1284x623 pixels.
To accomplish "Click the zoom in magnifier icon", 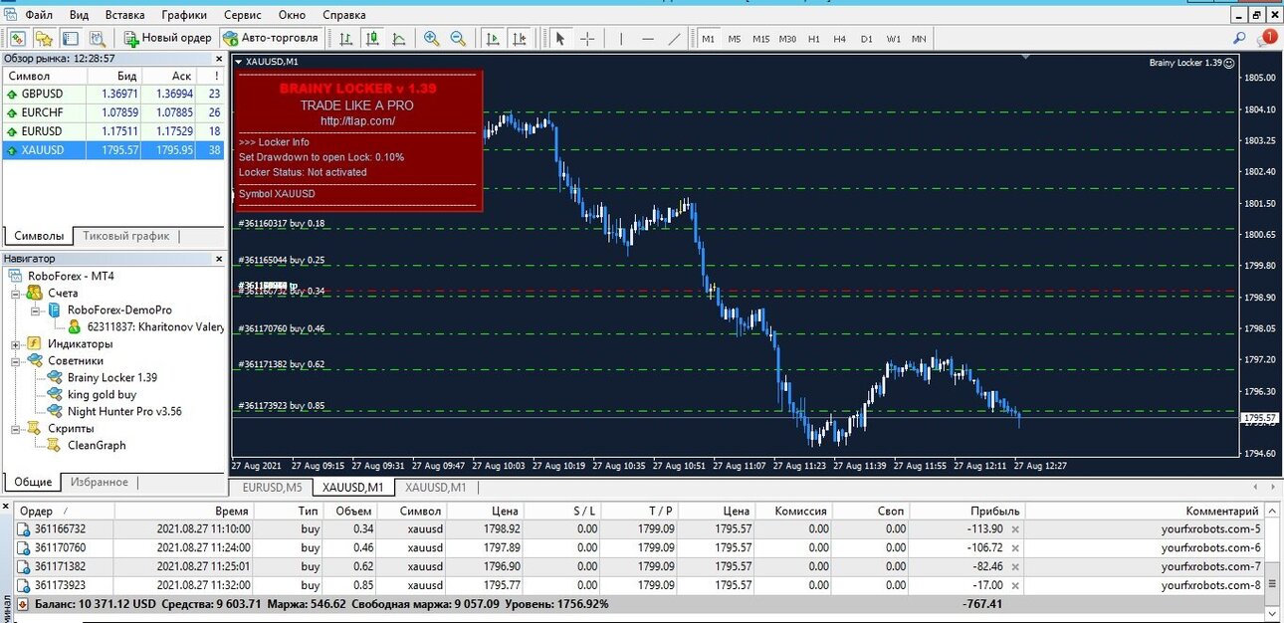I will pos(431,38).
